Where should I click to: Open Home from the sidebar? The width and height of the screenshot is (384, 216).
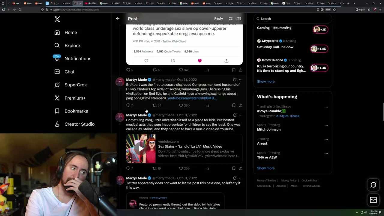click(x=66, y=32)
